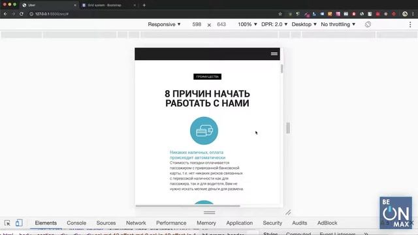Click the red diamond extension icon
Image resolution: width=418 pixels, height=235 pixels.
coord(394,14)
